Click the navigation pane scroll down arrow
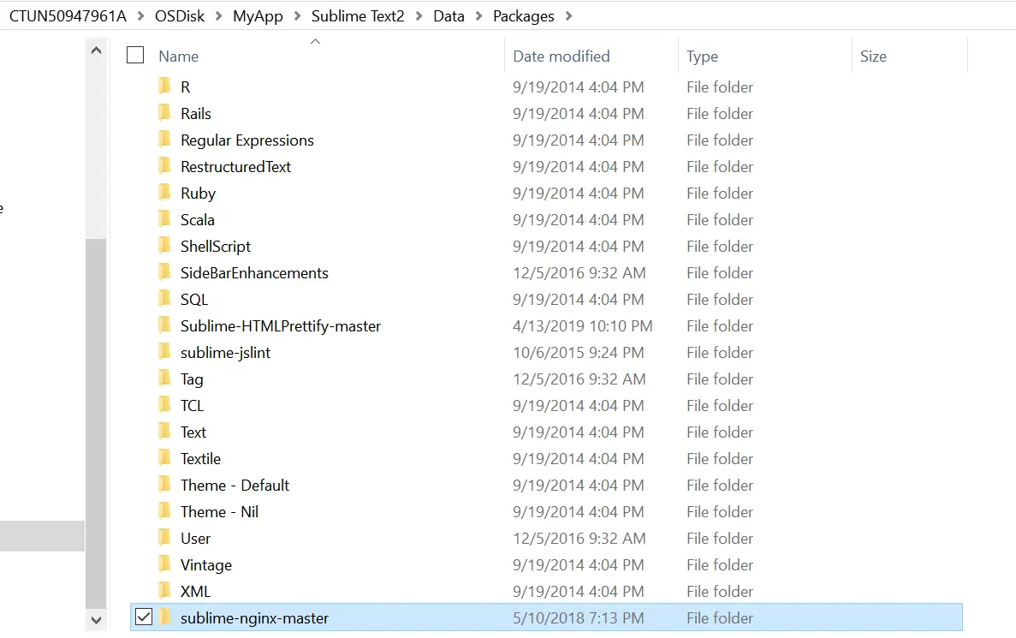The width and height of the screenshot is (1016, 638). (96, 620)
